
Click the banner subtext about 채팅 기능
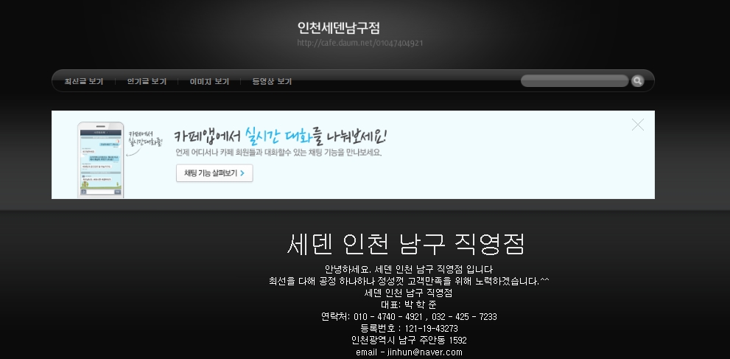click(278, 153)
